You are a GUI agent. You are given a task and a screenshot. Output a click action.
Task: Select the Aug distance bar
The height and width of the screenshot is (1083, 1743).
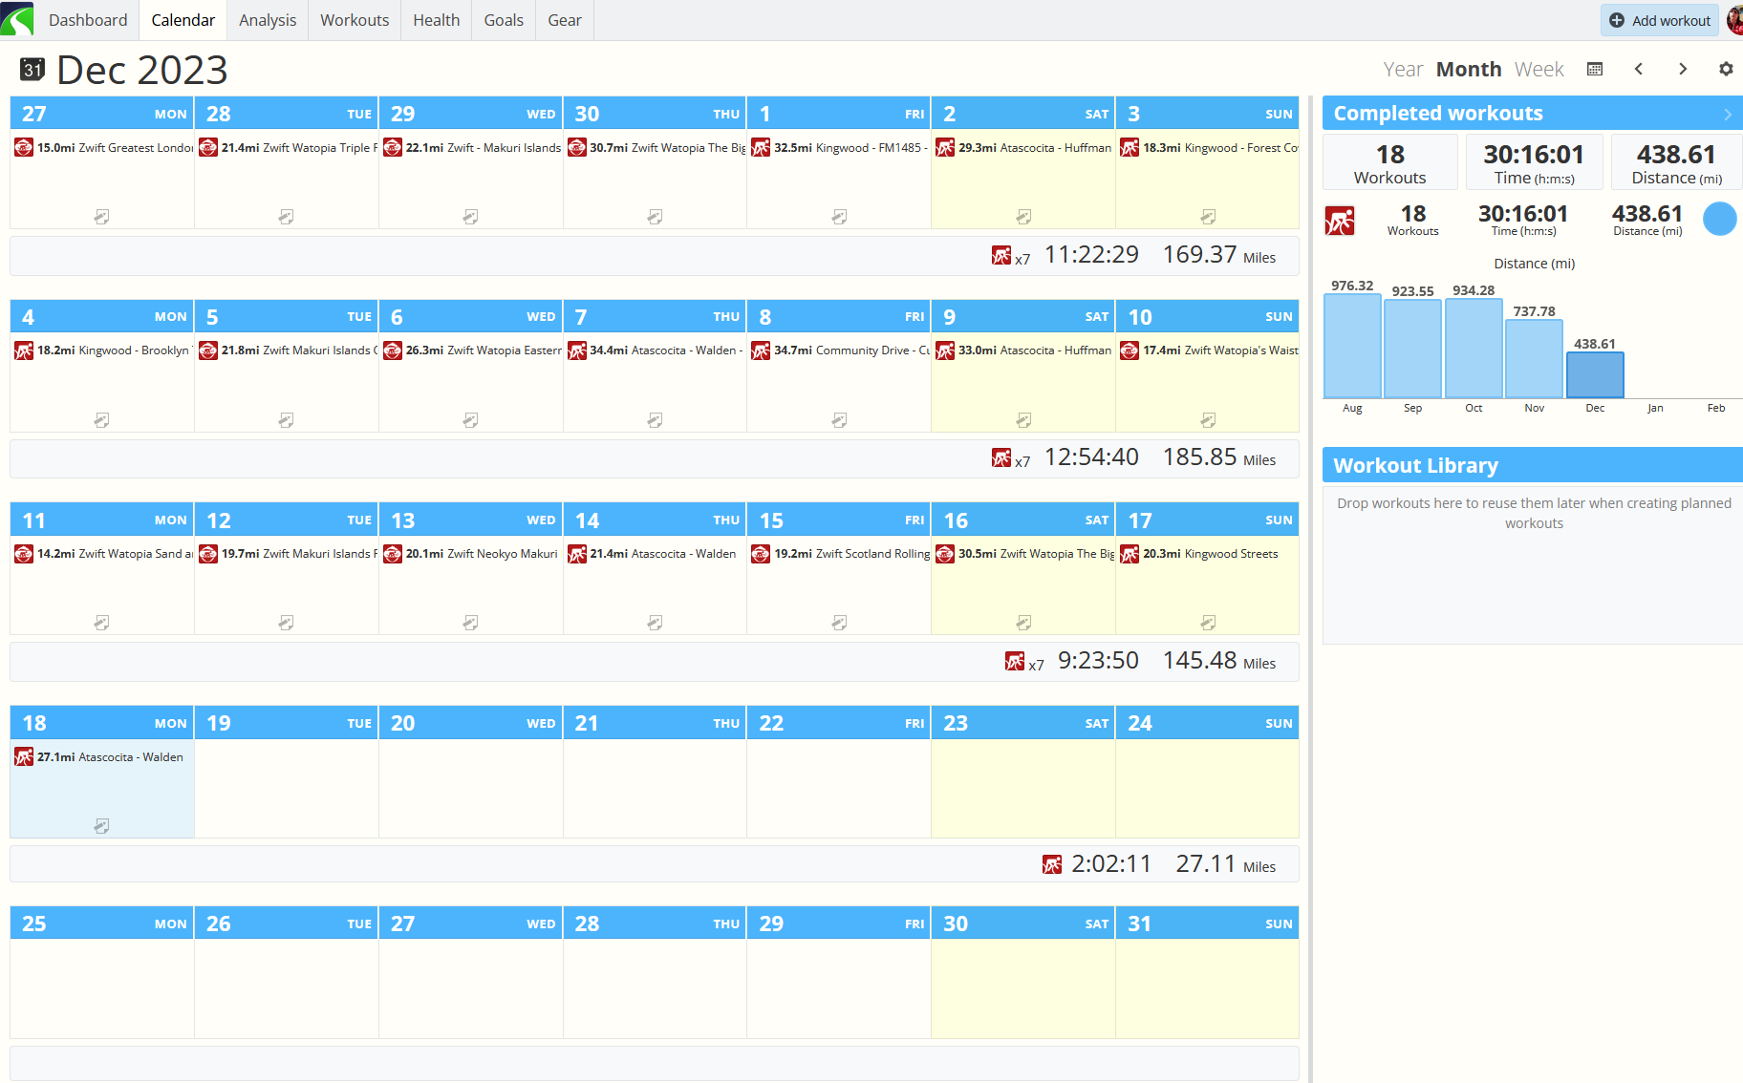[1352, 346]
